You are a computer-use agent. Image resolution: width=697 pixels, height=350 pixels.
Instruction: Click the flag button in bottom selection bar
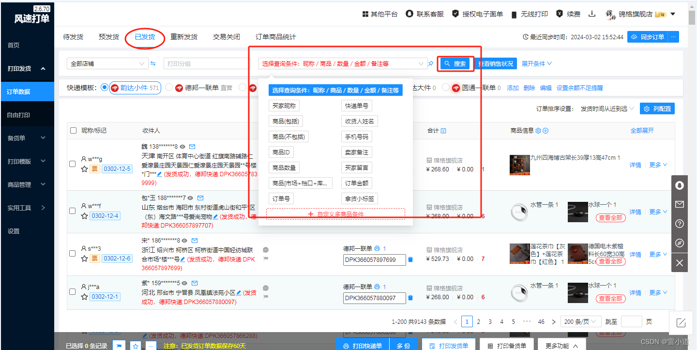click(x=119, y=346)
